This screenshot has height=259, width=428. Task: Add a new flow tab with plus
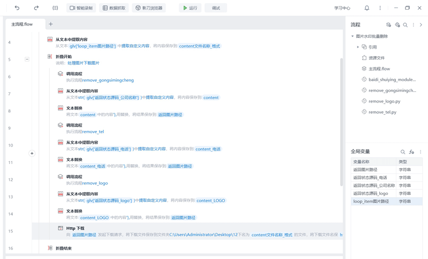click(x=51, y=24)
